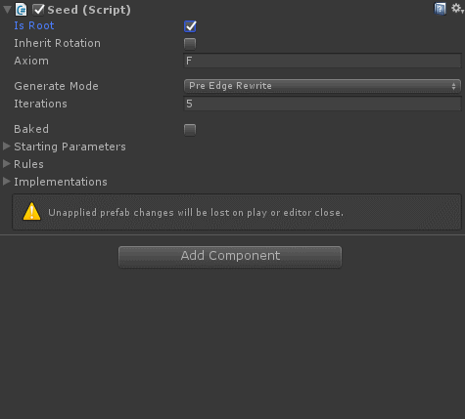Click the Iterations property label
Screen dimensions: 465x419
[40, 104]
